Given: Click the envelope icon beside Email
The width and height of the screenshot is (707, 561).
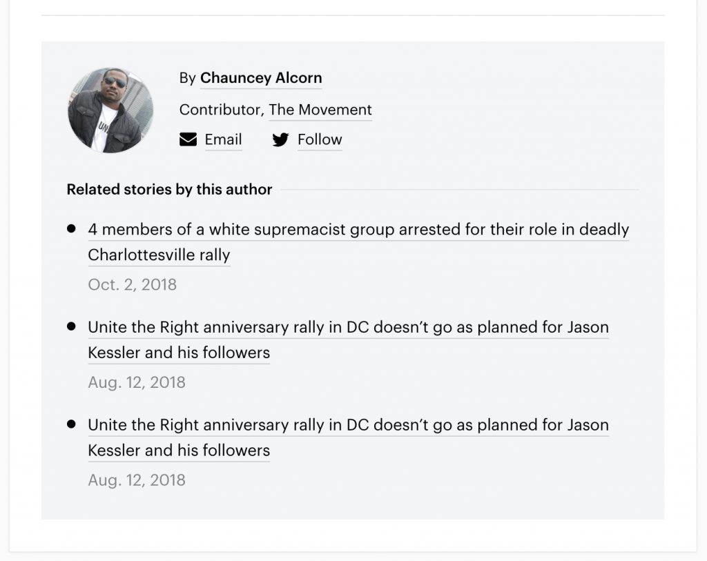Looking at the screenshot, I should click(188, 140).
